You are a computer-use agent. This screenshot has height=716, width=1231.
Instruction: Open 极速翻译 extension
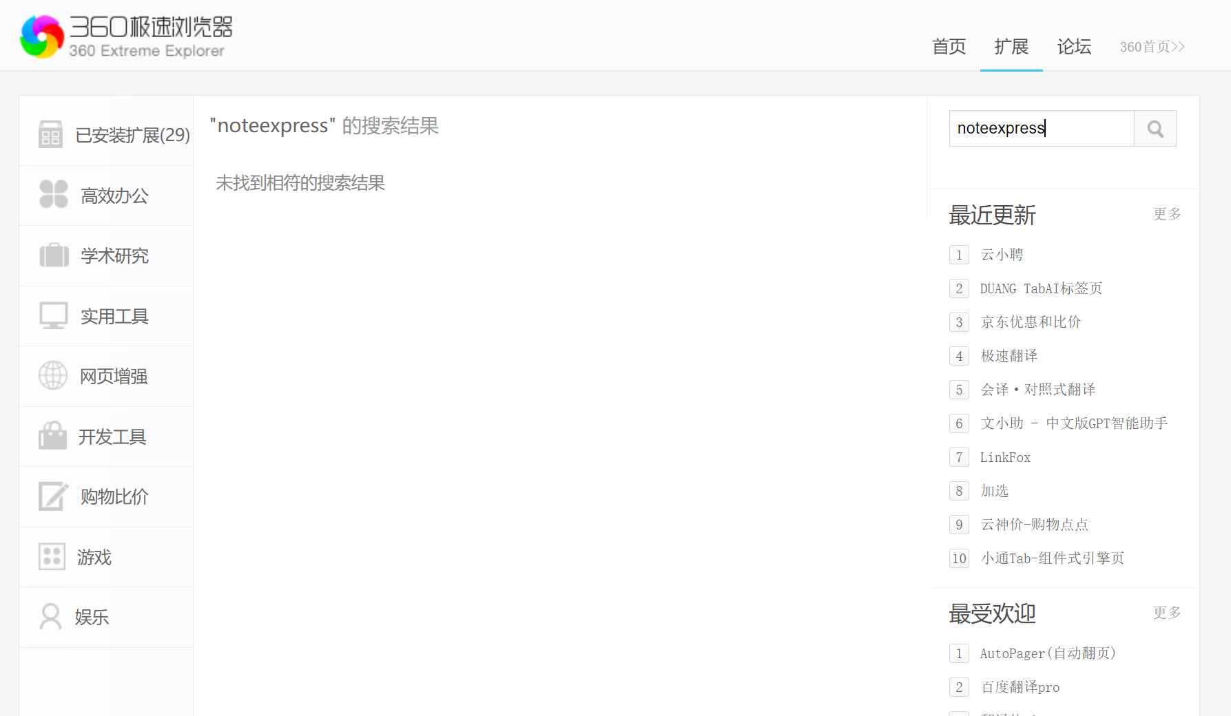coord(1008,356)
